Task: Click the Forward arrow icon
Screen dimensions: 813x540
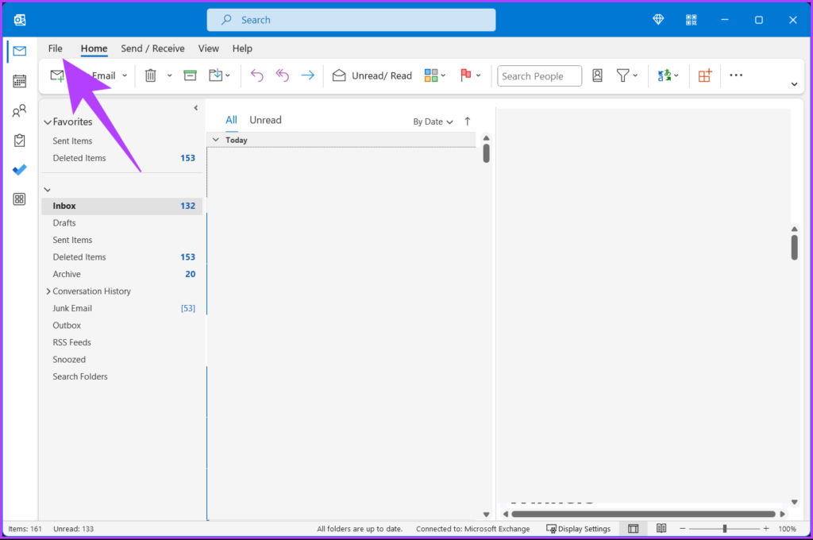Action: click(x=307, y=75)
